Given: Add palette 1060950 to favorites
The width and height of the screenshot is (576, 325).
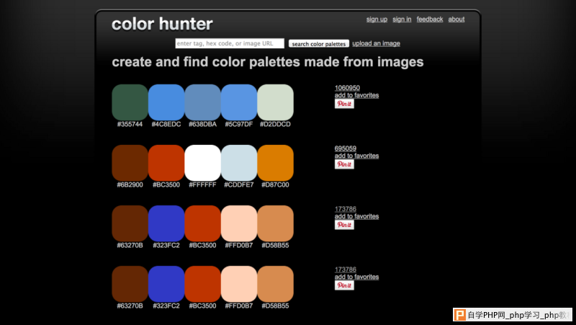Looking at the screenshot, I should pos(356,95).
